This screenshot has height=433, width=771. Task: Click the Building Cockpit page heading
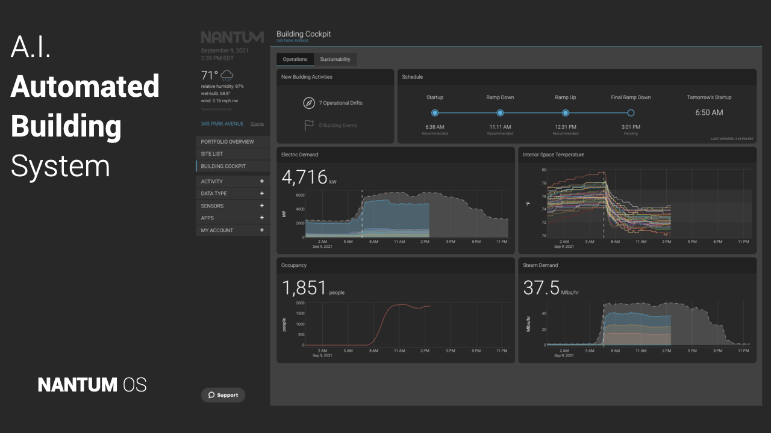[x=304, y=34]
